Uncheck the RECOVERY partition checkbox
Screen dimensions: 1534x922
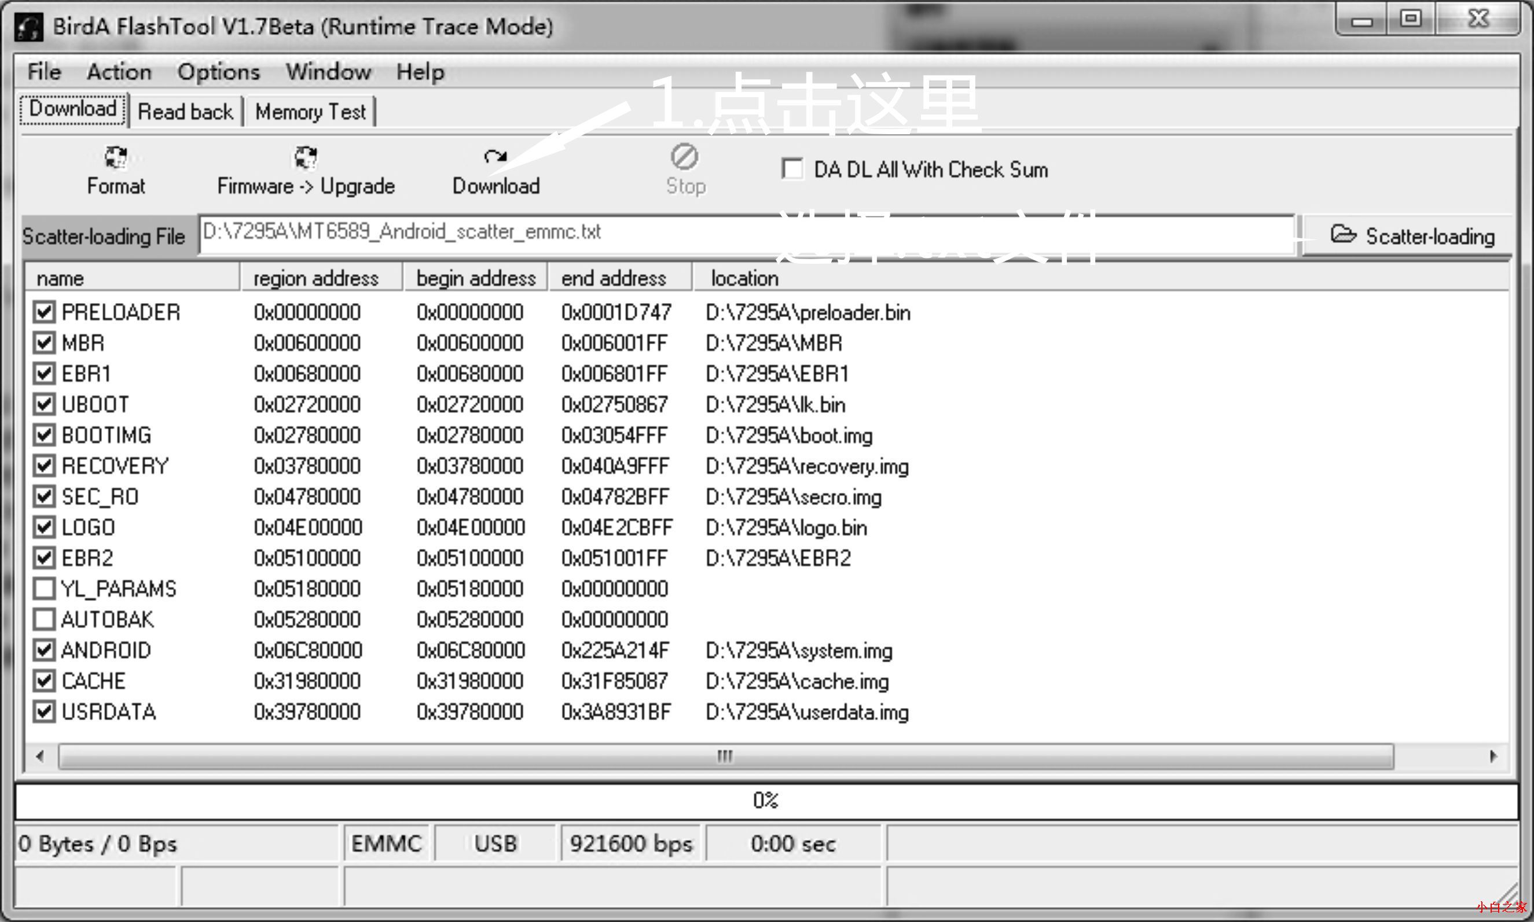[x=44, y=466]
